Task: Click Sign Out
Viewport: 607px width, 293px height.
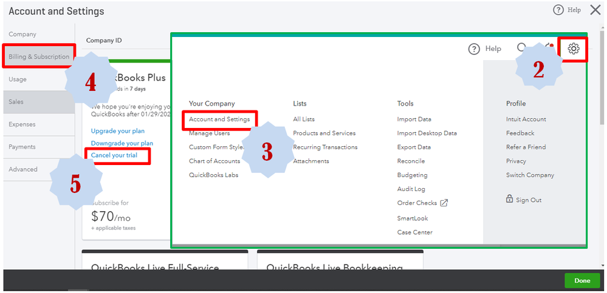Action: click(529, 200)
